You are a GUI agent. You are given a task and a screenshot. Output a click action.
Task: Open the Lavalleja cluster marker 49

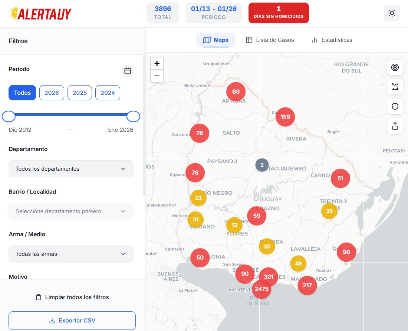pyautogui.click(x=298, y=264)
